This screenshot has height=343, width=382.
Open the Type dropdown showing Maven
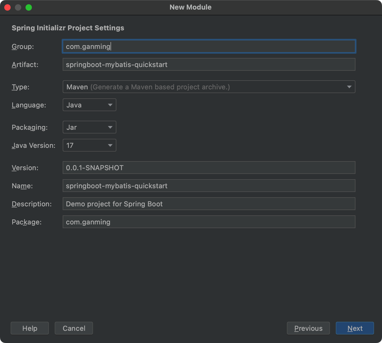click(209, 87)
